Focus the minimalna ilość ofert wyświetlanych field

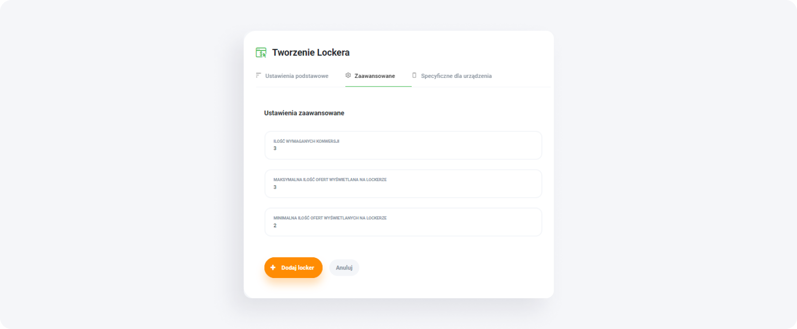pos(403,222)
